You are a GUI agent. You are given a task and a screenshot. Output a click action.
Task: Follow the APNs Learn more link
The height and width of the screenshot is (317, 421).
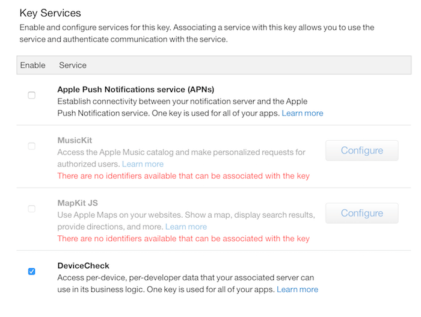303,113
